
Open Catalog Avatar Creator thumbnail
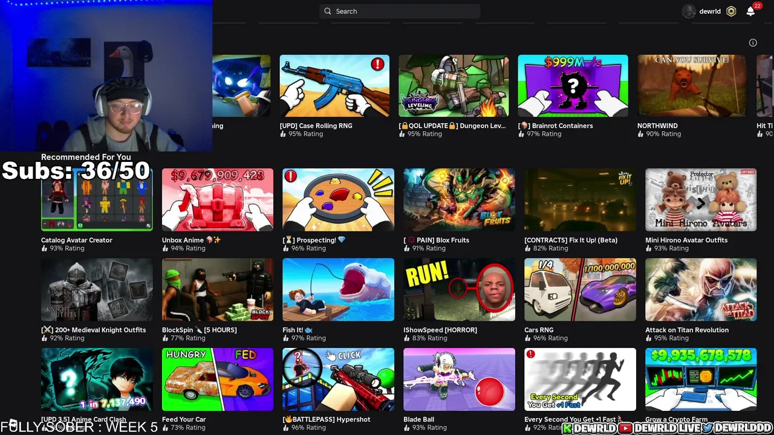97,200
